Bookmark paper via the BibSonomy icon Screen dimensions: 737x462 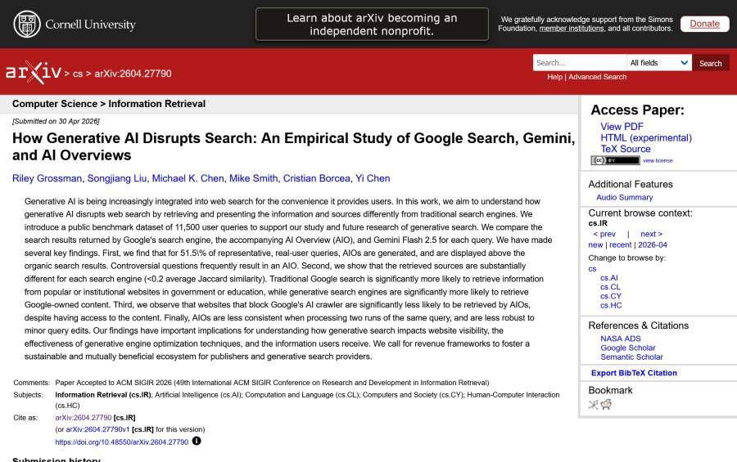(593, 405)
